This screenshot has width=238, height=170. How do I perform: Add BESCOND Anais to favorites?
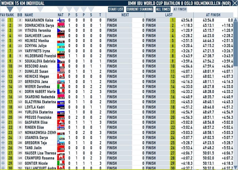(3, 66)
